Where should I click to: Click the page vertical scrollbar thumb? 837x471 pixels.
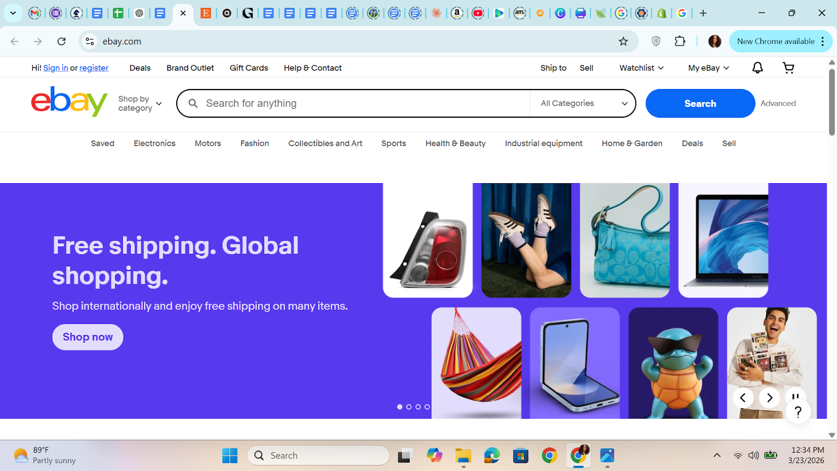[832, 102]
